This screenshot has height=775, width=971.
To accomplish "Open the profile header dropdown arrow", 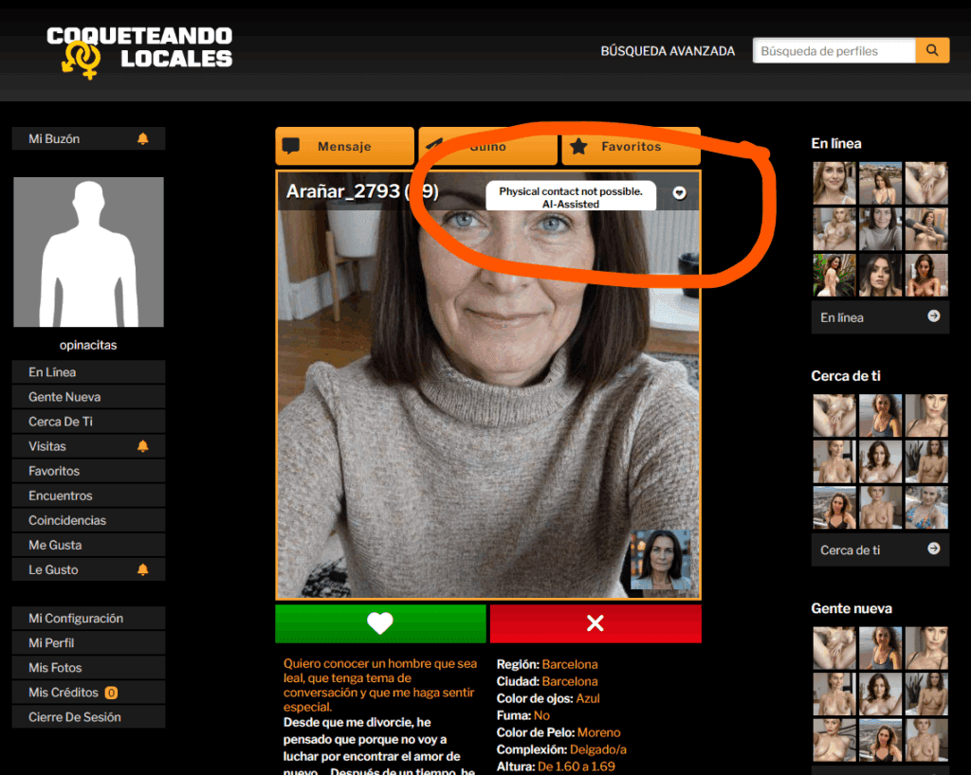I will [x=679, y=192].
